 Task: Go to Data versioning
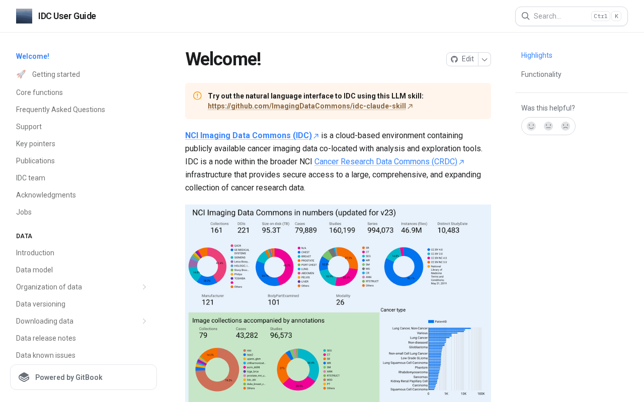[x=41, y=304]
